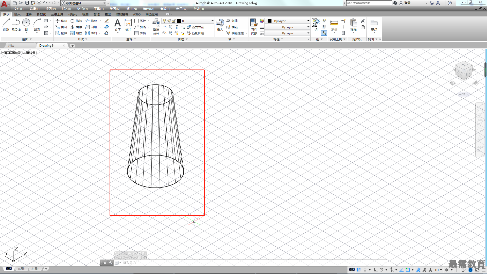Click the Copy (复制) tool

(x=61, y=27)
